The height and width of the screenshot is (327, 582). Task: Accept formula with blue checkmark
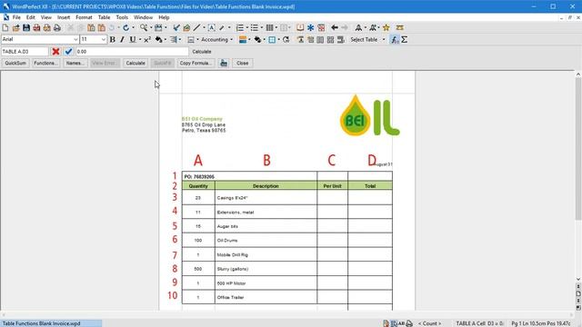click(68, 52)
